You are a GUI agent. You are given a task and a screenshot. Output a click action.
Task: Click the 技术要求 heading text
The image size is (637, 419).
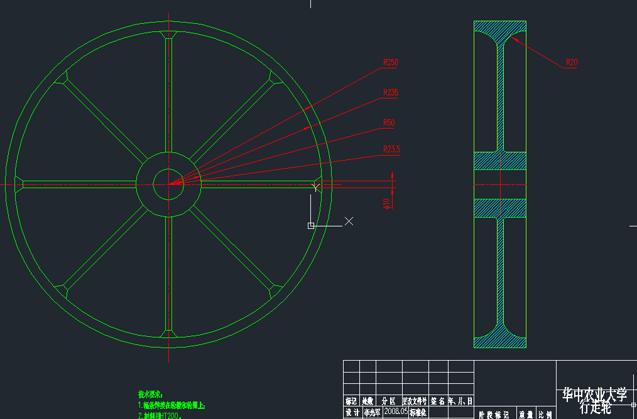[150, 395]
